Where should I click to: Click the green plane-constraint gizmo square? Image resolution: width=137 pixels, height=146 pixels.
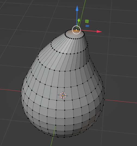click(87, 21)
